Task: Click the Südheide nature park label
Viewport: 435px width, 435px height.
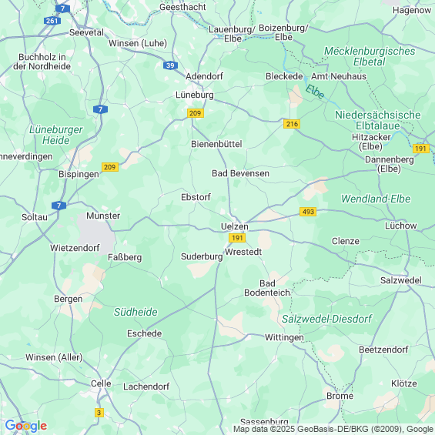Action: (136, 312)
